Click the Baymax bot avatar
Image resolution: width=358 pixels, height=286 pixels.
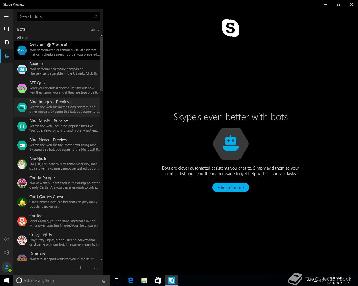coord(22,69)
